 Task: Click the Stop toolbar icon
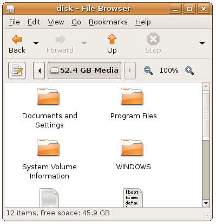[153, 39]
